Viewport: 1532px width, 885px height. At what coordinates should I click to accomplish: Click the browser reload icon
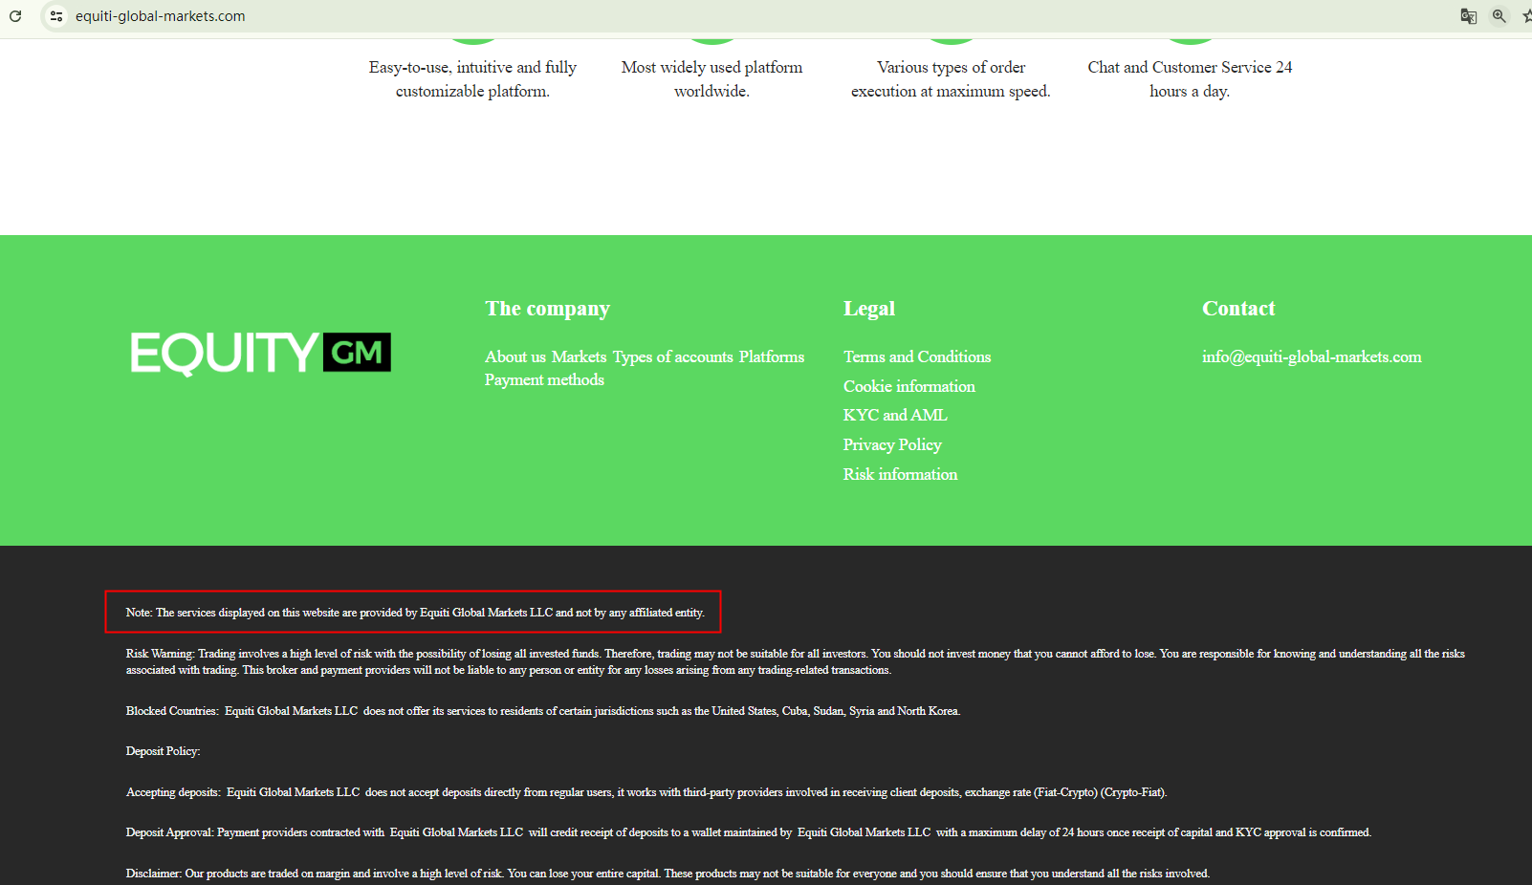[15, 16]
